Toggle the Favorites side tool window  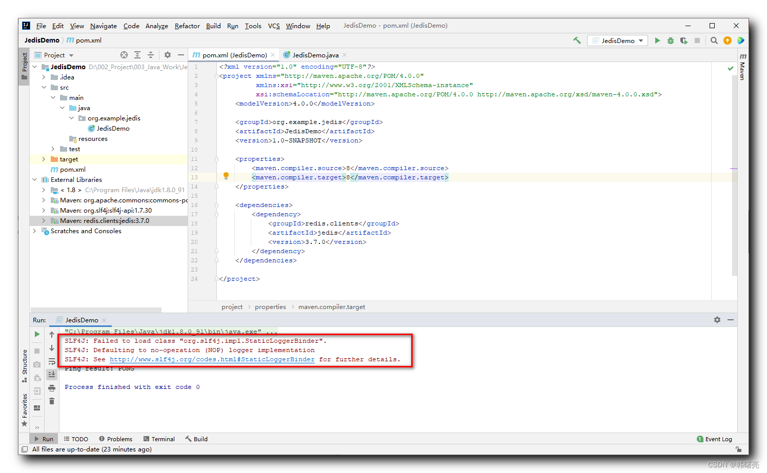[24, 410]
